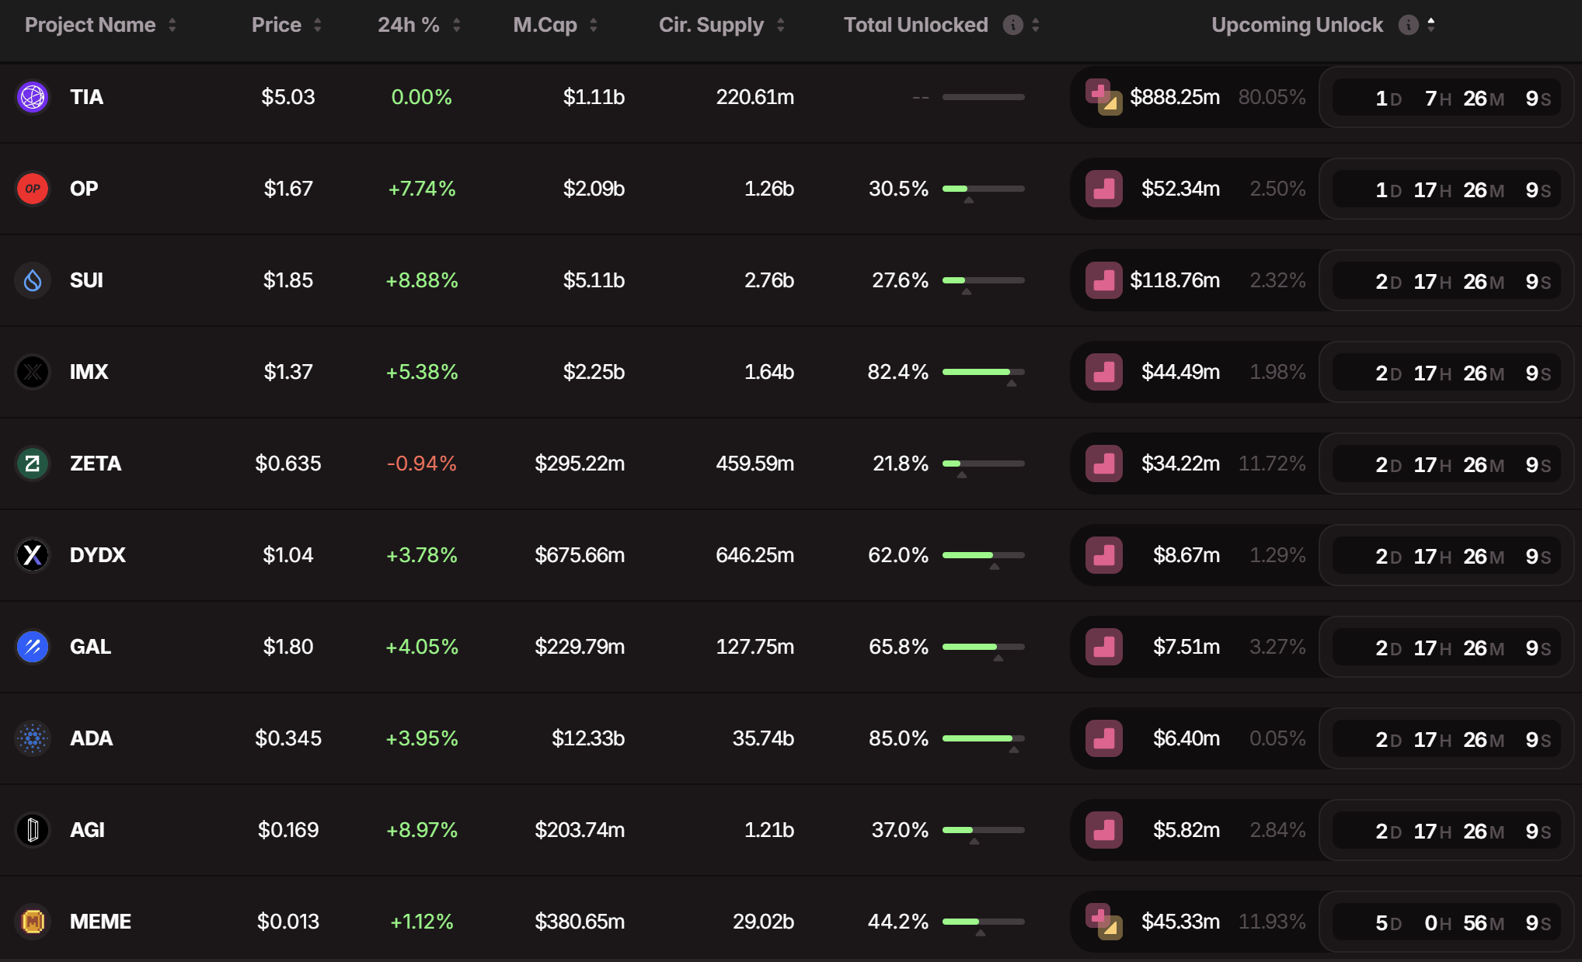Click the TIA unlock allocation icon

pyautogui.click(x=1103, y=97)
